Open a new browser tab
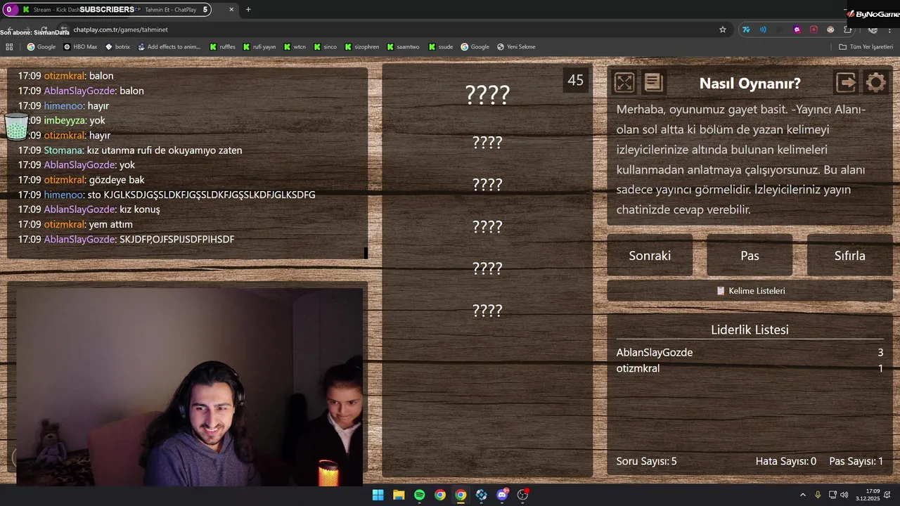The height and width of the screenshot is (506, 900). pos(248,10)
